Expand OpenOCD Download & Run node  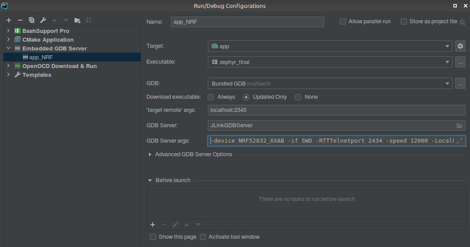[8, 66]
